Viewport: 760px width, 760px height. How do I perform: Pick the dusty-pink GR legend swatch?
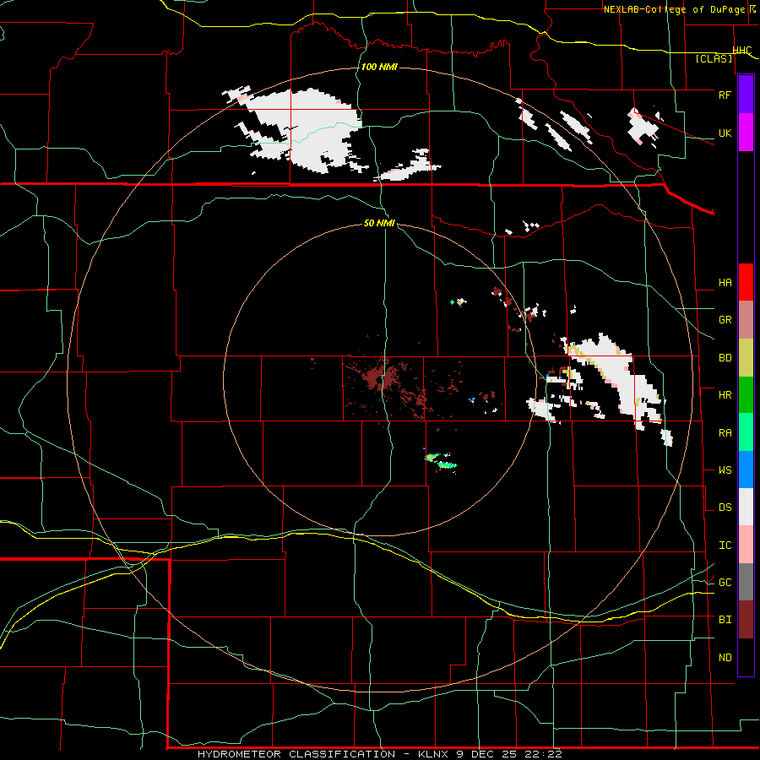pos(746,320)
